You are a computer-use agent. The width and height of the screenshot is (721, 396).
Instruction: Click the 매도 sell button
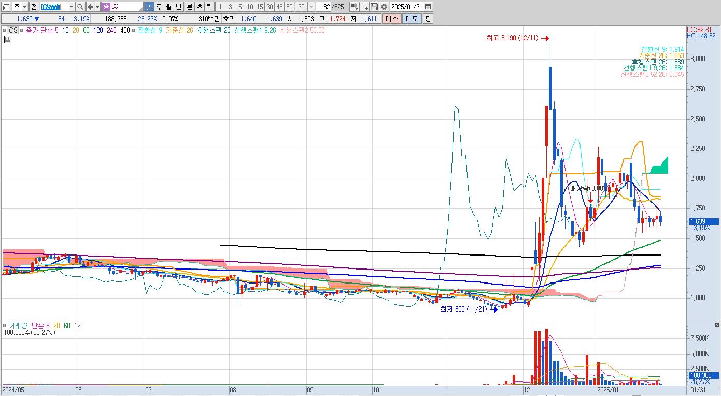coord(412,19)
